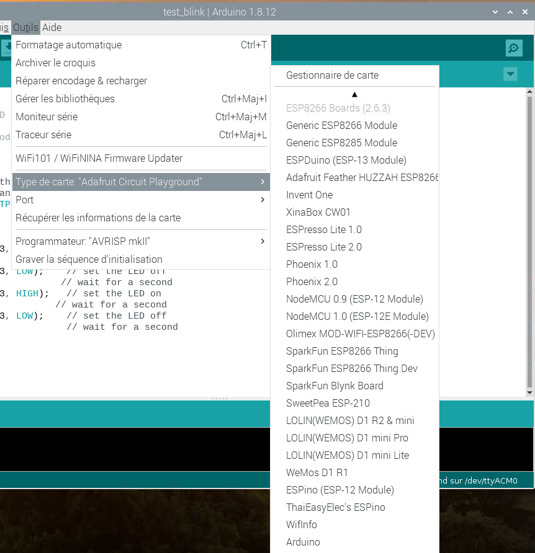Select Graver la séquence d'initialisation
The width and height of the screenshot is (535, 553).
141,259
